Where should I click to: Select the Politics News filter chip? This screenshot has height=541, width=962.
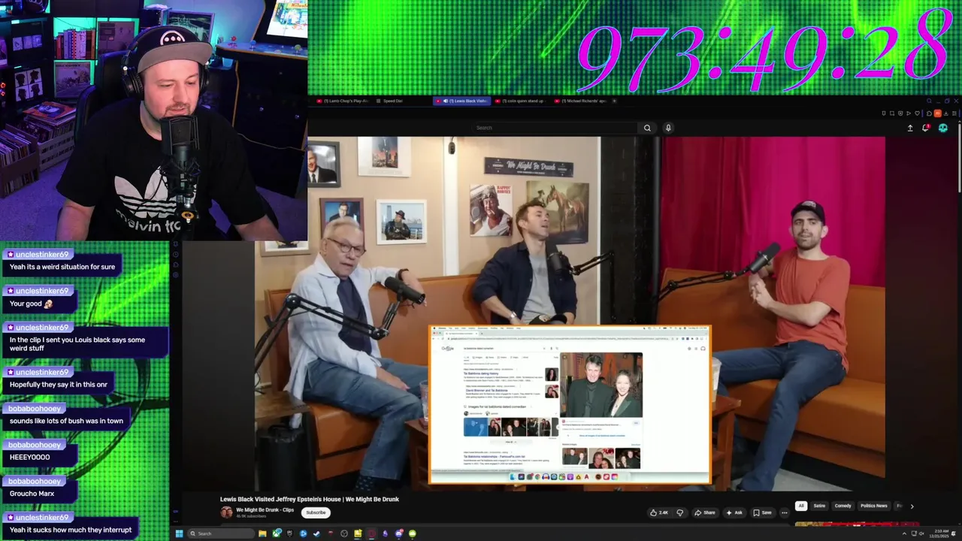873,506
